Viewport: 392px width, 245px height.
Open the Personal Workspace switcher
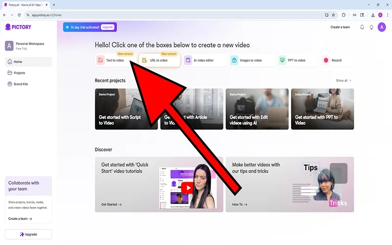pyautogui.click(x=28, y=46)
